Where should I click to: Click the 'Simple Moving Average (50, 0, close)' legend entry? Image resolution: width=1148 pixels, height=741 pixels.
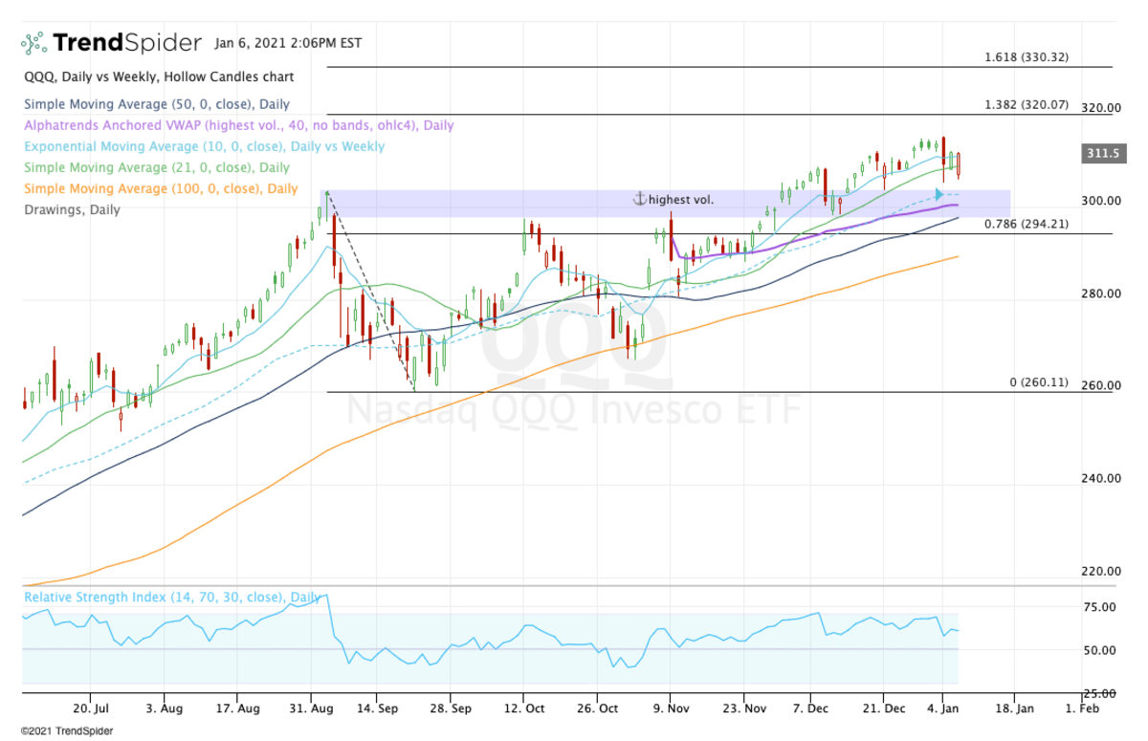[157, 104]
